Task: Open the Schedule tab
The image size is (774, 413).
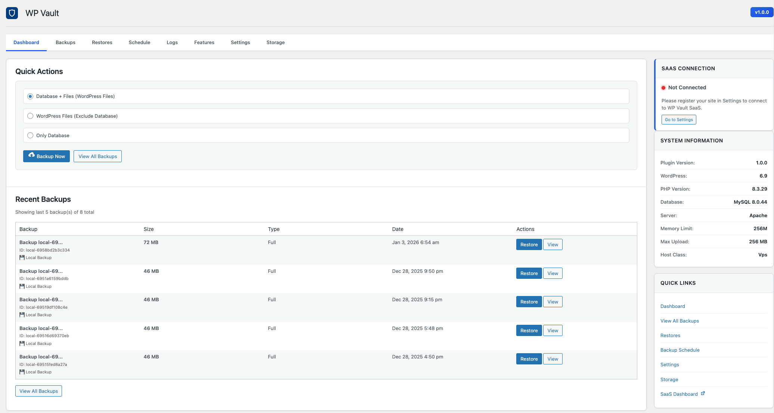Action: [139, 43]
